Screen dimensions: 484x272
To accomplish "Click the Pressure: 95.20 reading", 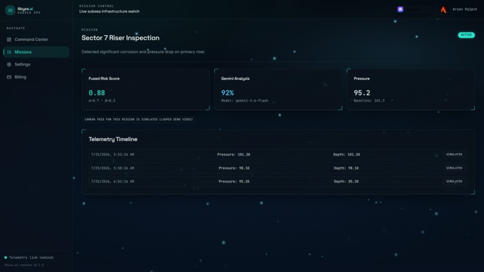I will click(234, 181).
